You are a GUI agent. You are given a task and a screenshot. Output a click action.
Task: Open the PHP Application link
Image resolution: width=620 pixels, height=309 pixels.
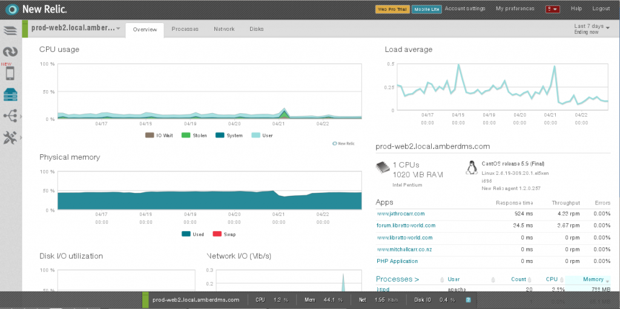click(x=397, y=261)
